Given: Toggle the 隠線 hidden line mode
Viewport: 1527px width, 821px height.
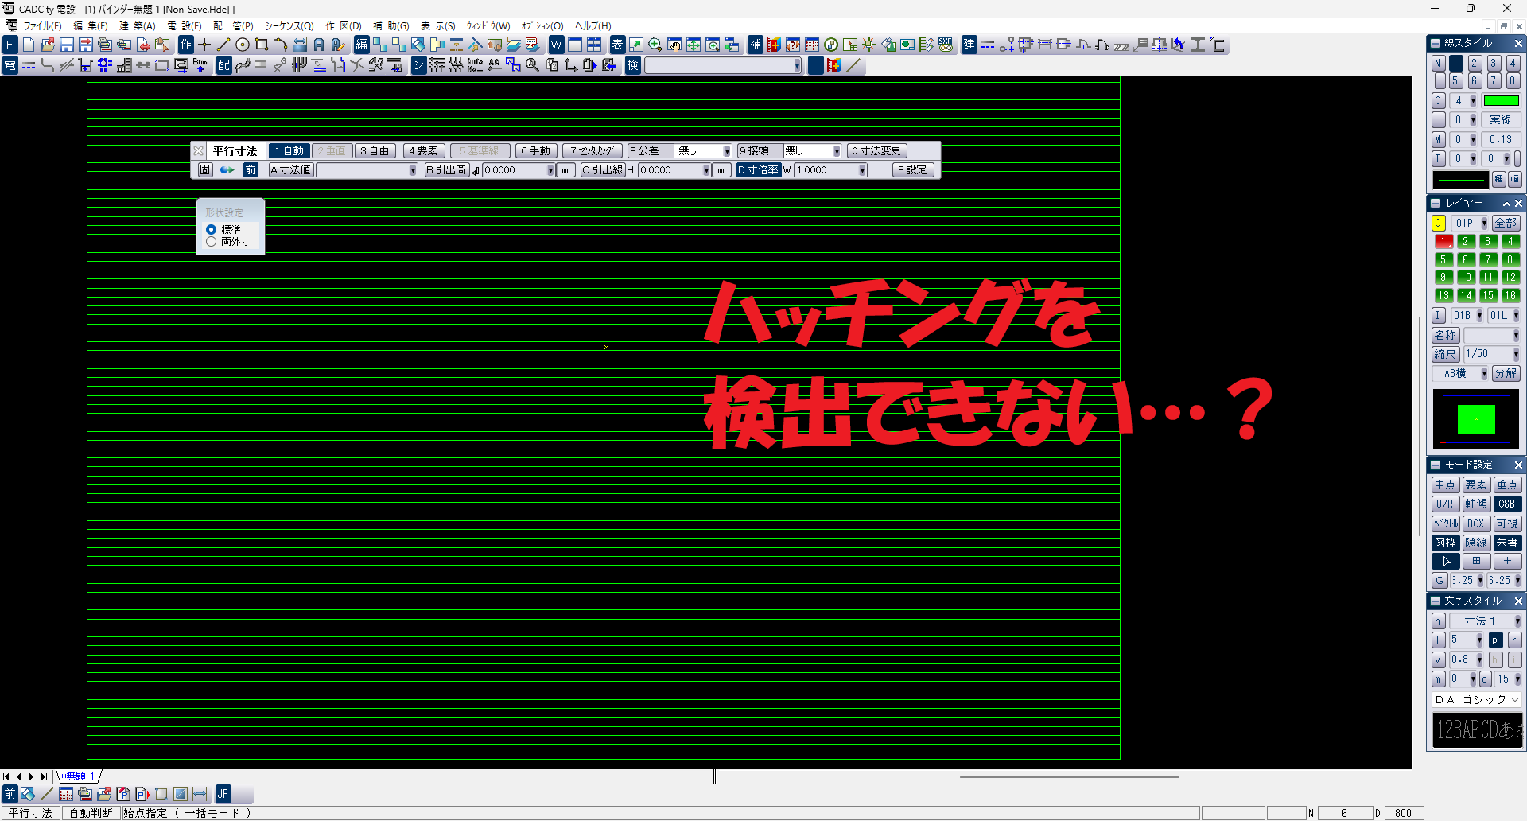Looking at the screenshot, I should point(1476,543).
